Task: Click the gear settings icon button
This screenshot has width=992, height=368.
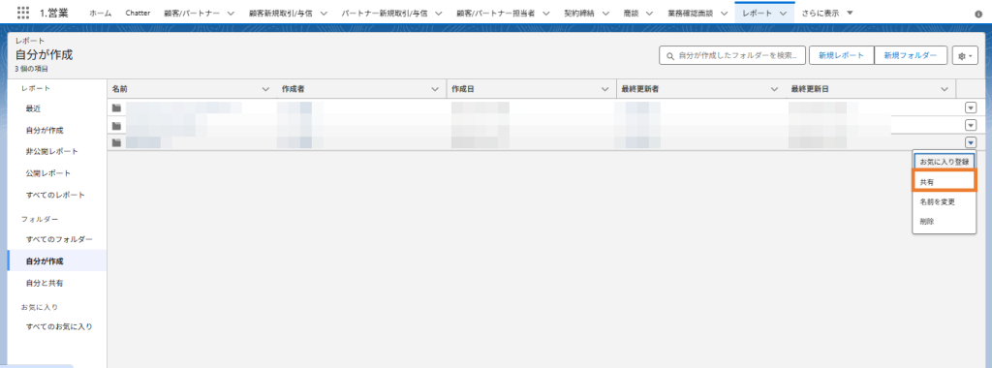Action: pos(966,55)
